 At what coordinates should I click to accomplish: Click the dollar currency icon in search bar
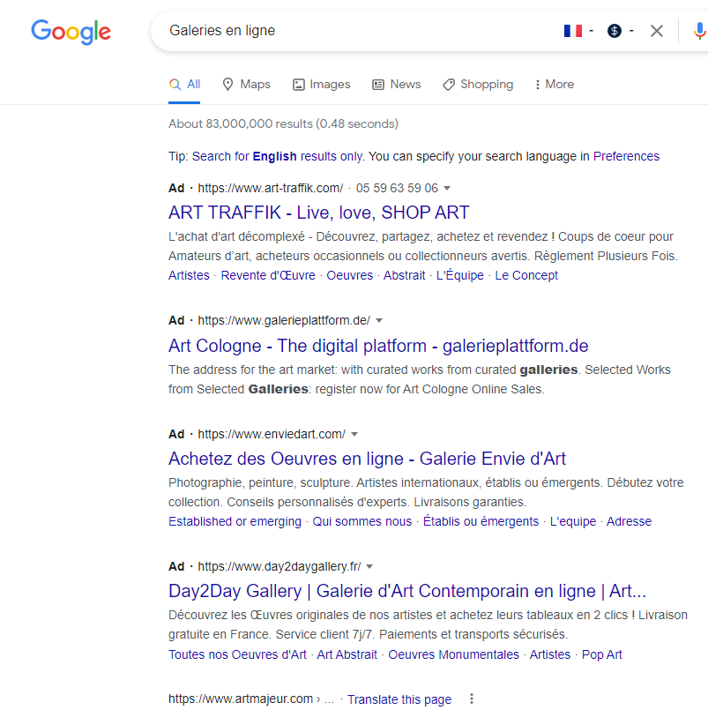coord(615,31)
